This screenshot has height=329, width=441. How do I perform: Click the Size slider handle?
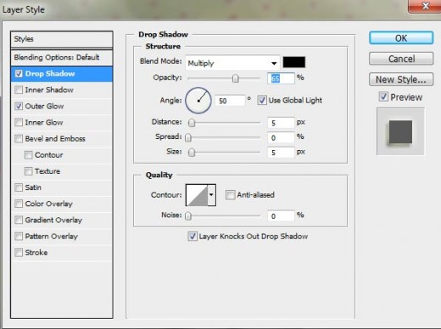point(192,153)
